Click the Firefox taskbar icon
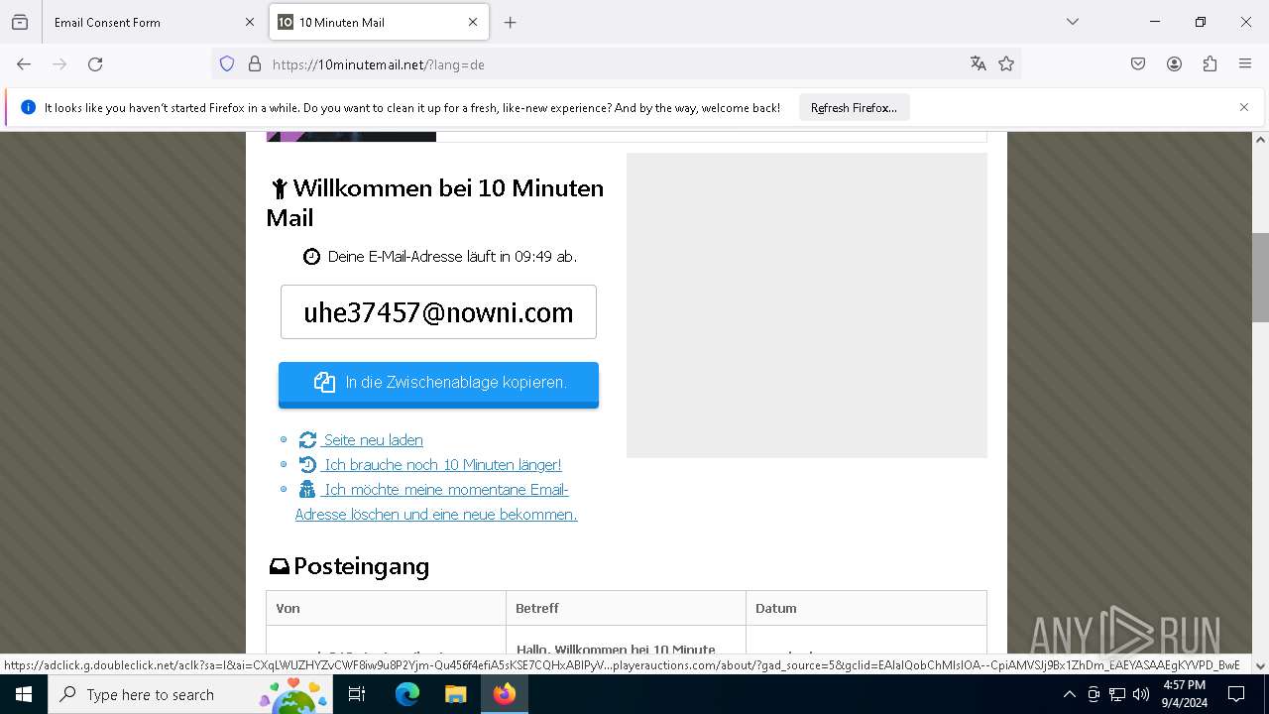 click(504, 694)
